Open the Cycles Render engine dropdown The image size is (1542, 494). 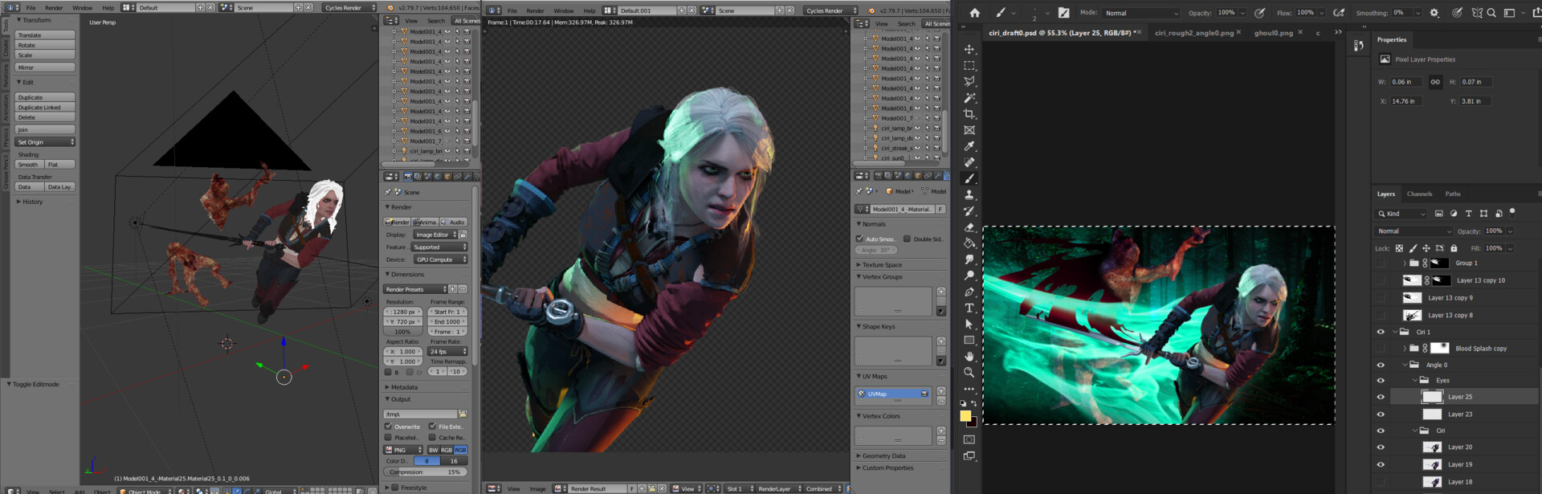(349, 8)
